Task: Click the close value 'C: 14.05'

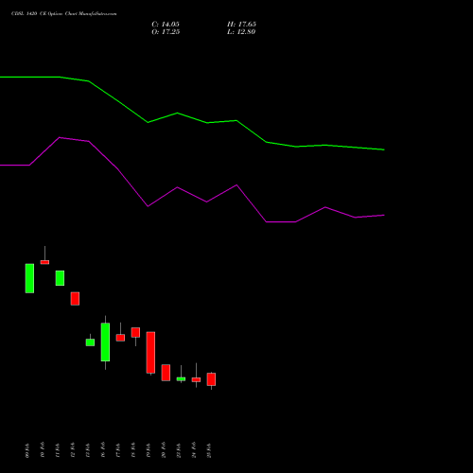Action: (x=166, y=25)
